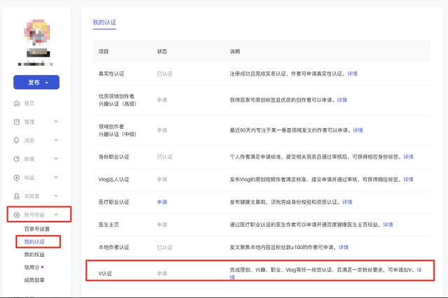The image size is (448, 298).
Task: Collapse the 账号权益 menu chevron
Action: pyautogui.click(x=56, y=214)
